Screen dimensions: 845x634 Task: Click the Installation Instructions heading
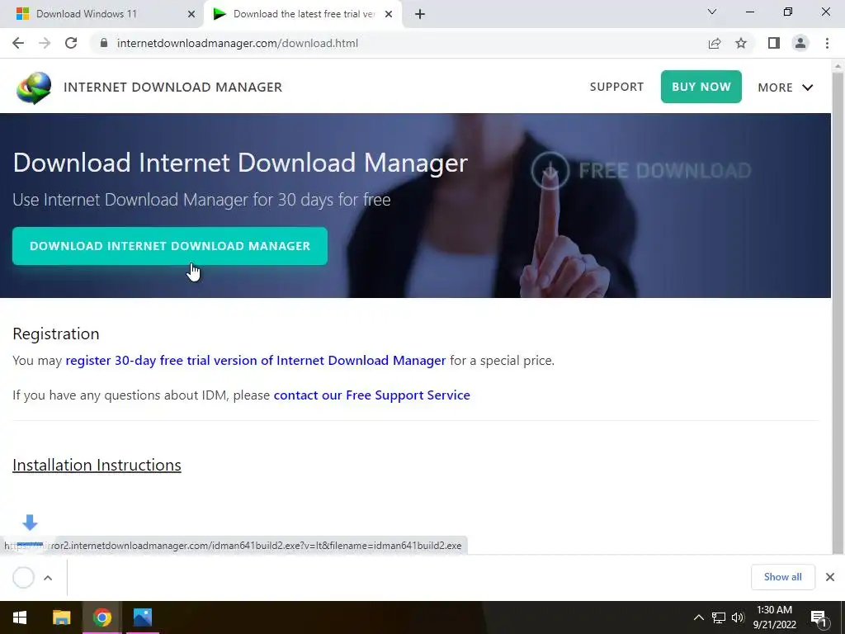[97, 465]
